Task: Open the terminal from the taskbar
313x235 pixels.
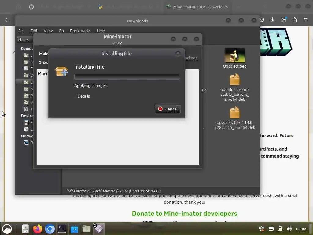Action: click(62, 229)
